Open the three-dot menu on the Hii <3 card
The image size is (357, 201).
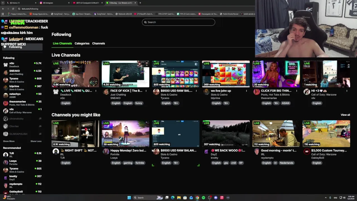coord(347,91)
